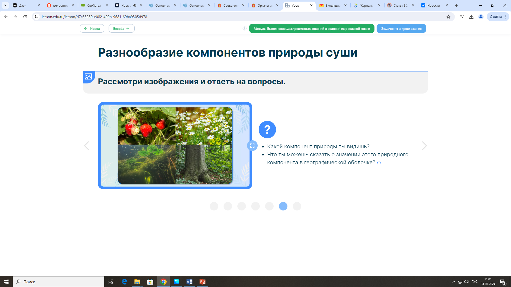Open the tab search dropdown arrow
This screenshot has width=511, height=287.
pyautogui.click(x=5, y=5)
